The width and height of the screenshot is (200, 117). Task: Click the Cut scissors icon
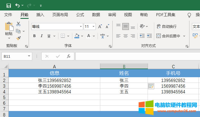(18, 24)
